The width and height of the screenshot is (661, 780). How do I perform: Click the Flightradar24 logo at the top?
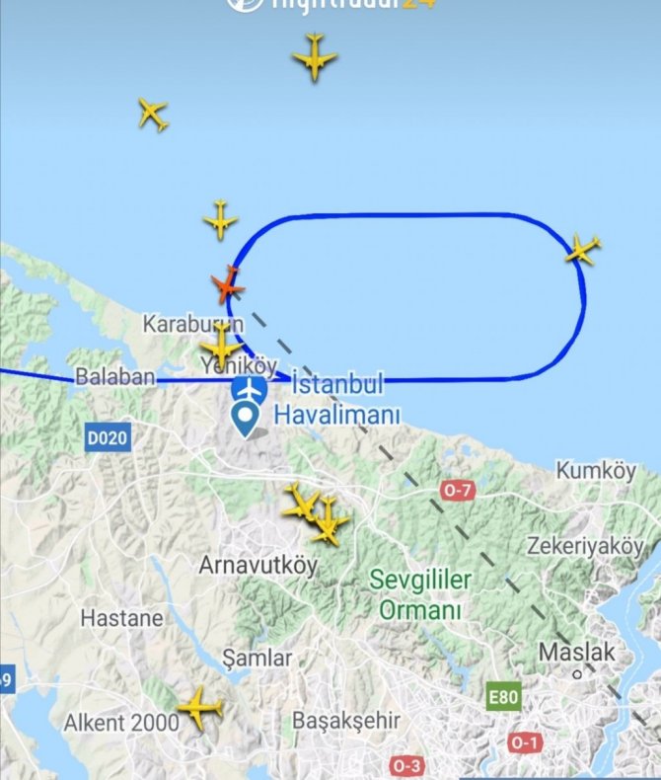tap(331, 5)
